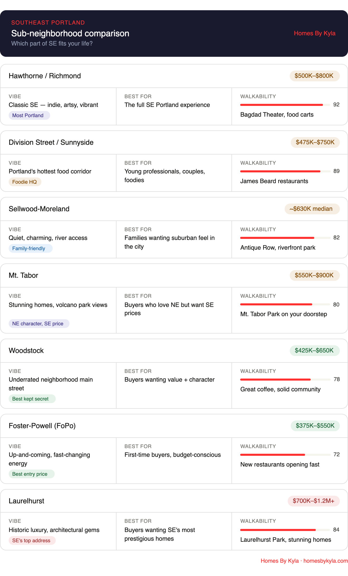Click the SE's top address tag
348x576 pixels.
pyautogui.click(x=32, y=540)
